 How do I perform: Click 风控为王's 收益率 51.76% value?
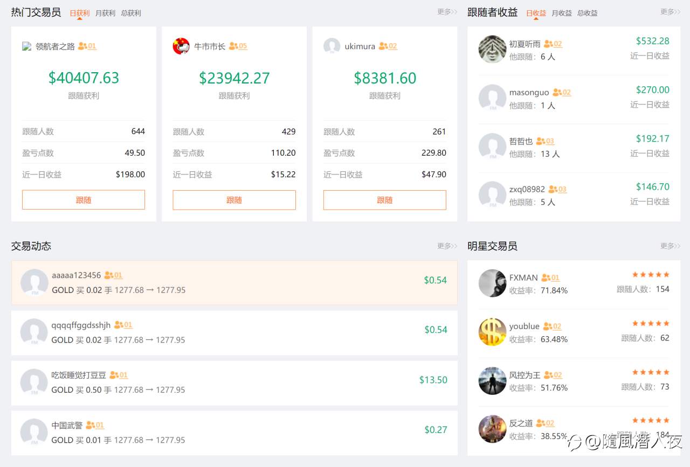[x=554, y=388]
